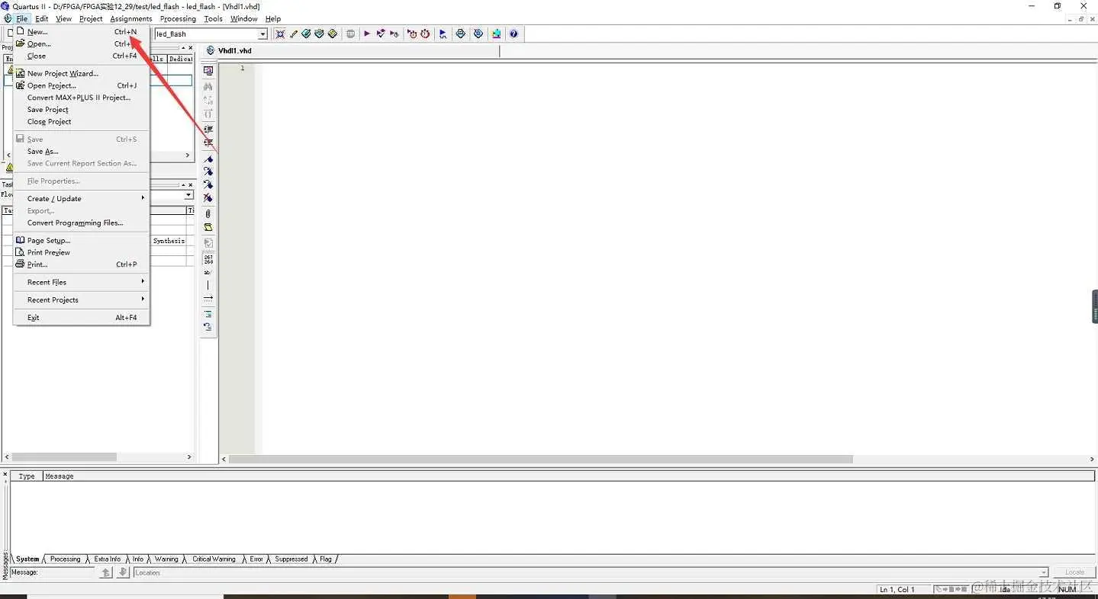
Task: Launch SOPC Builder toolbar icon
Action: tap(496, 34)
